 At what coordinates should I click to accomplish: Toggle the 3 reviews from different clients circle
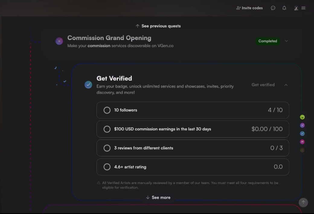coord(107,148)
